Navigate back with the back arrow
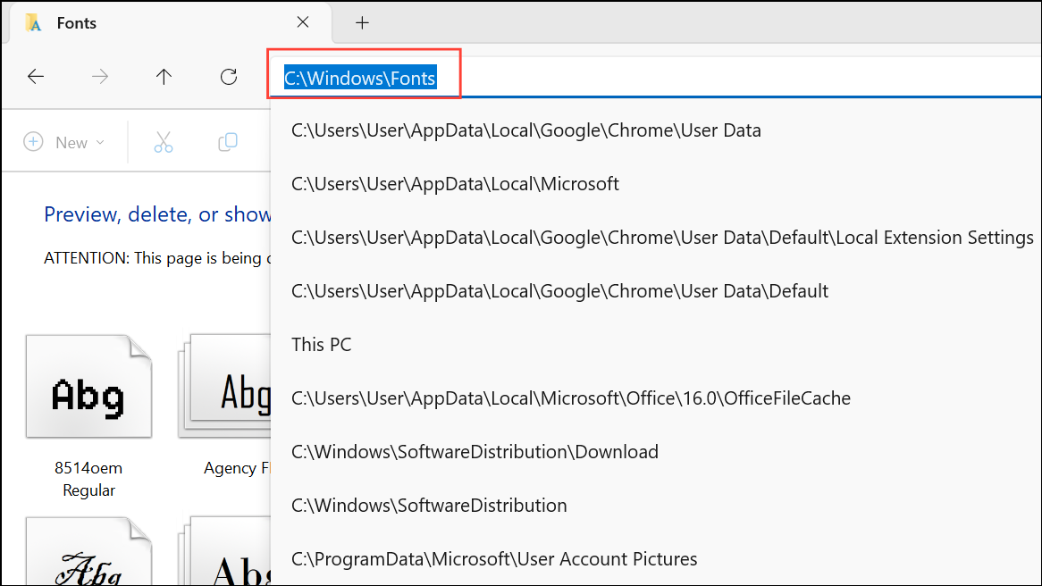Image resolution: width=1042 pixels, height=586 pixels. click(x=36, y=77)
